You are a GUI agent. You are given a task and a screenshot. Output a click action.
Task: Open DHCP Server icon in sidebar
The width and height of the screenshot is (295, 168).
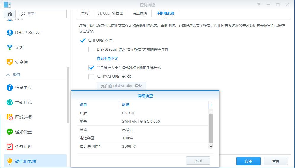[x=9, y=33]
